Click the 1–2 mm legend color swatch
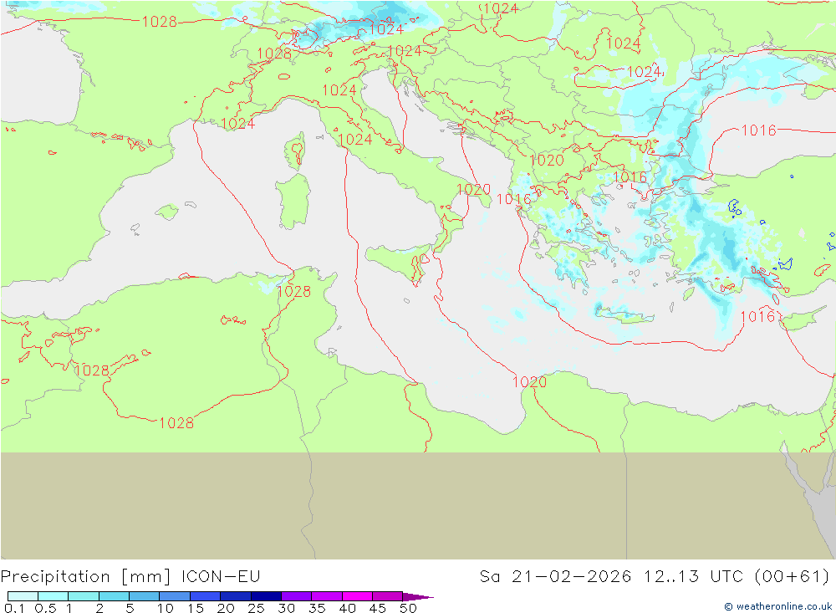Image resolution: width=836 pixels, height=613 pixels. click(x=84, y=596)
